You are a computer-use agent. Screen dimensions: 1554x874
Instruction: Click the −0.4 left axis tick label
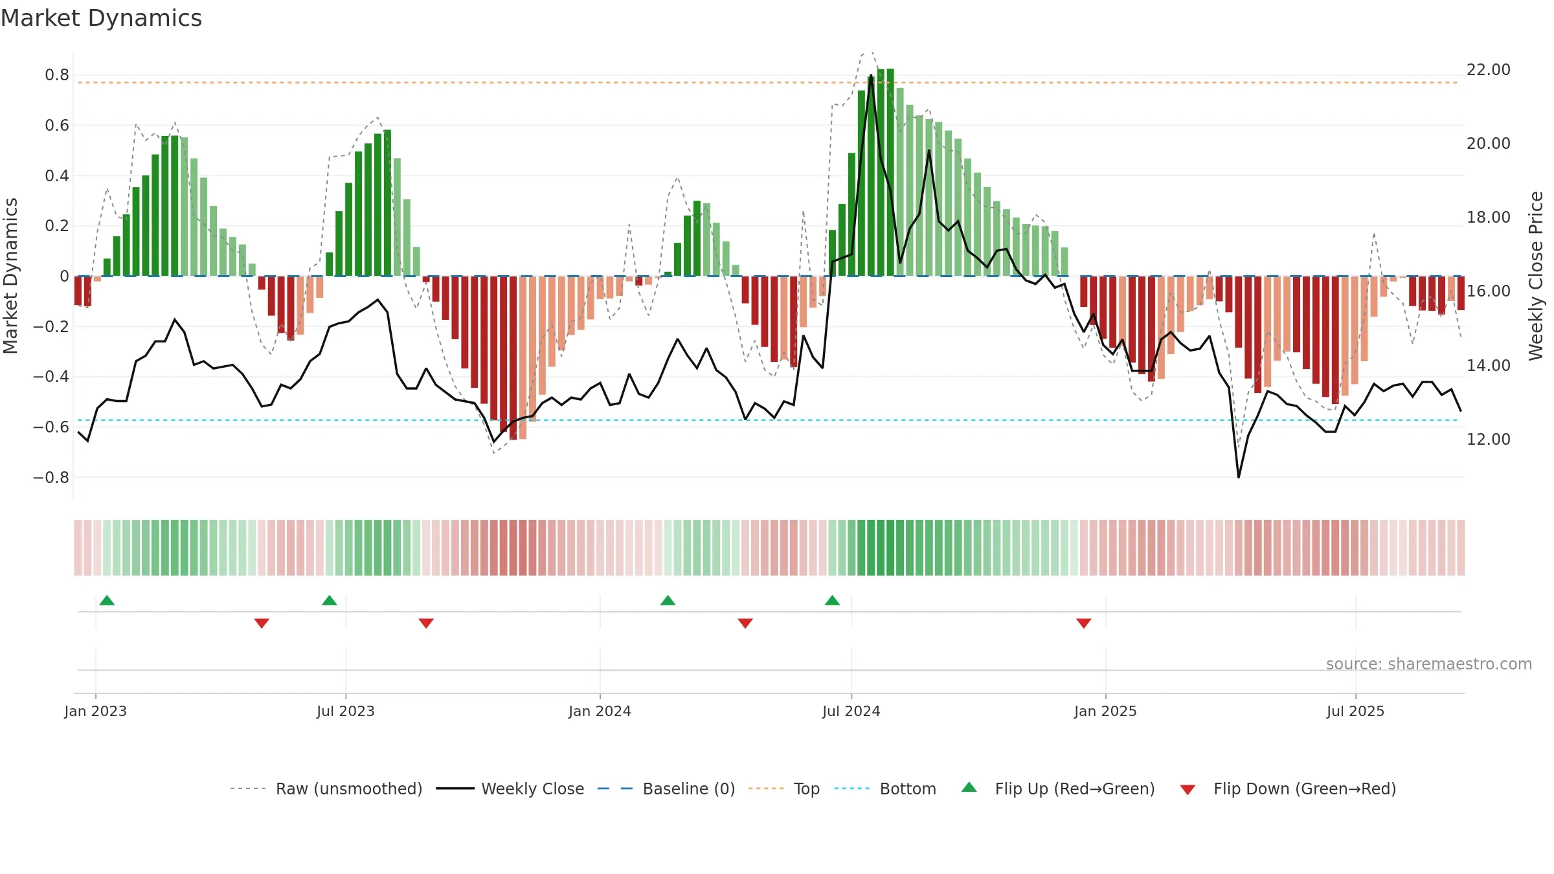[x=51, y=377]
